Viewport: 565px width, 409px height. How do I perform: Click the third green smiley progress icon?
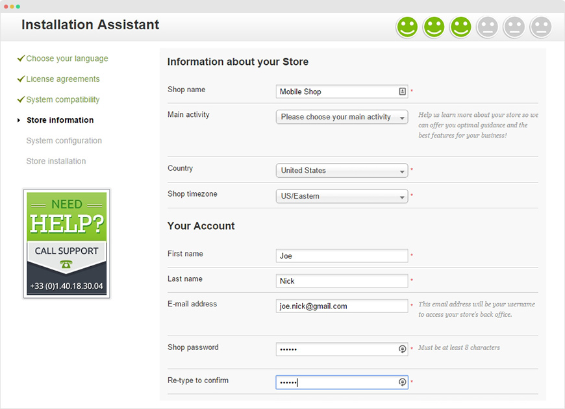click(460, 27)
